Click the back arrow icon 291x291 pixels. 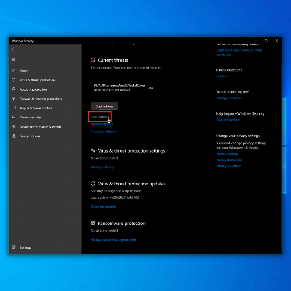(x=13, y=49)
